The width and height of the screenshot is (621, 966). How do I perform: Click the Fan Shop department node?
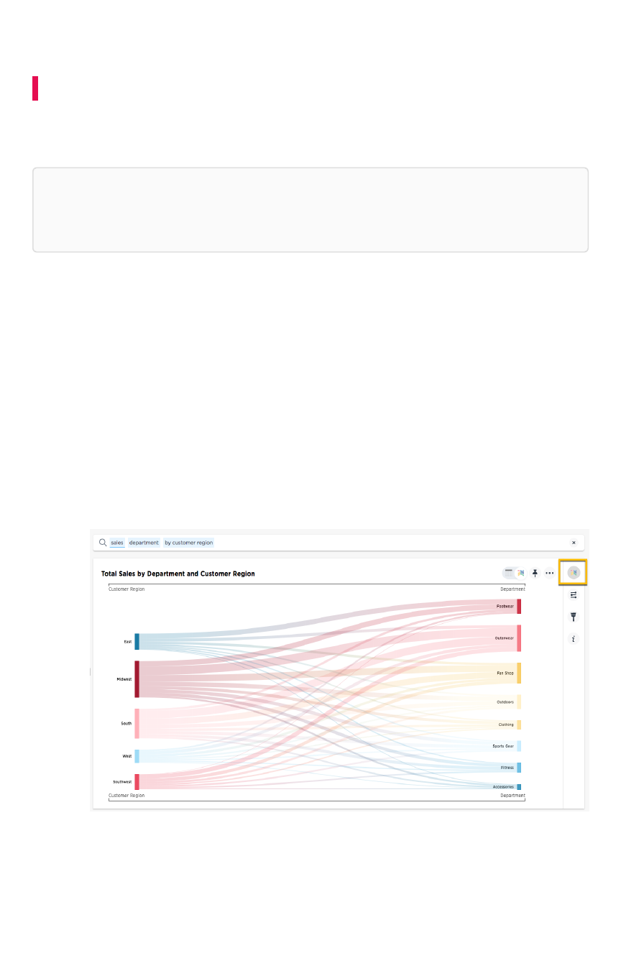pyautogui.click(x=519, y=673)
